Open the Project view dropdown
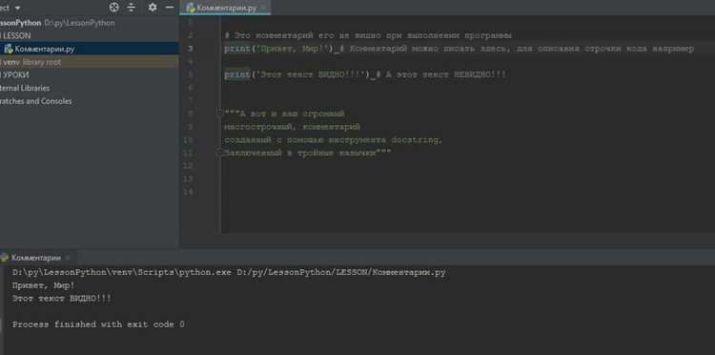Viewport: 715px width, 355px height. point(17,8)
